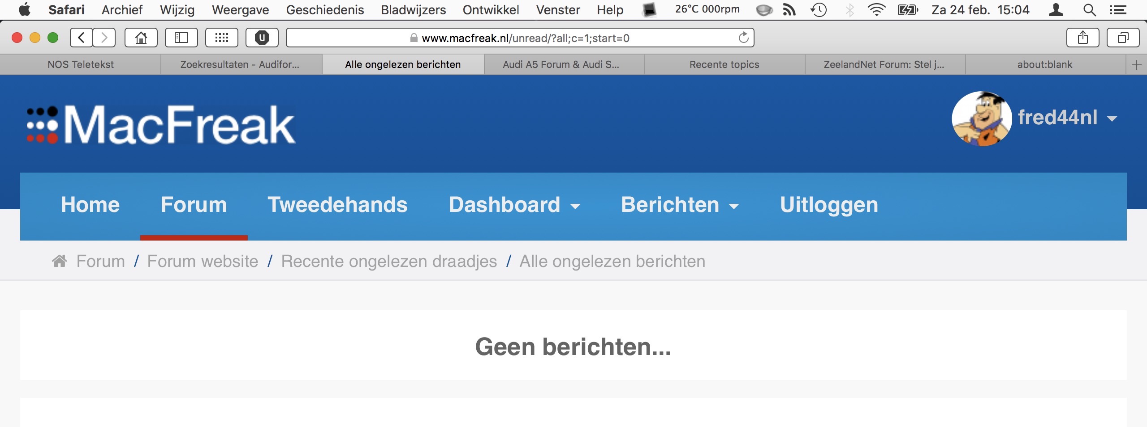Viewport: 1147px width, 427px height.
Task: Open the Help menu
Action: pos(610,10)
